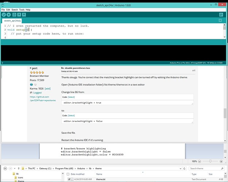The image size is (228, 182).
Task: Select 'icons' folder in navigation tree
Action: click(20, 178)
